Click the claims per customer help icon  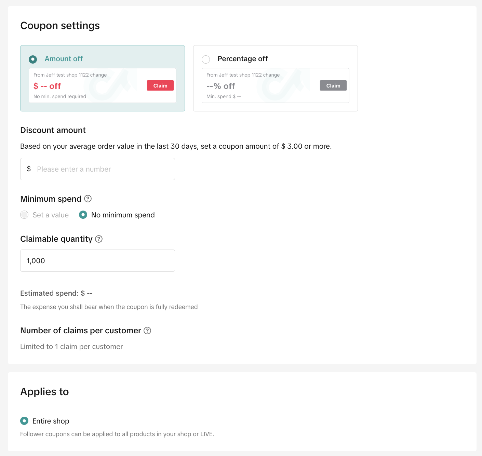click(x=147, y=331)
